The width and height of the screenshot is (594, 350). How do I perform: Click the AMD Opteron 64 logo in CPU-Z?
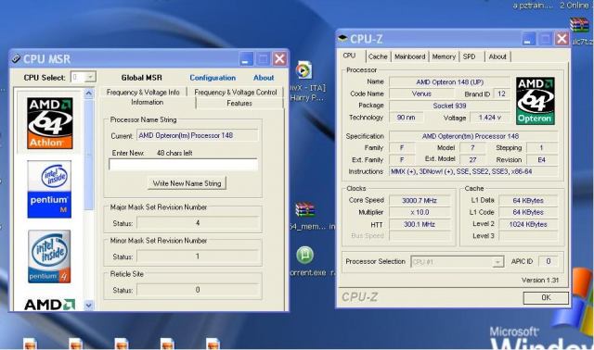pyautogui.click(x=536, y=101)
